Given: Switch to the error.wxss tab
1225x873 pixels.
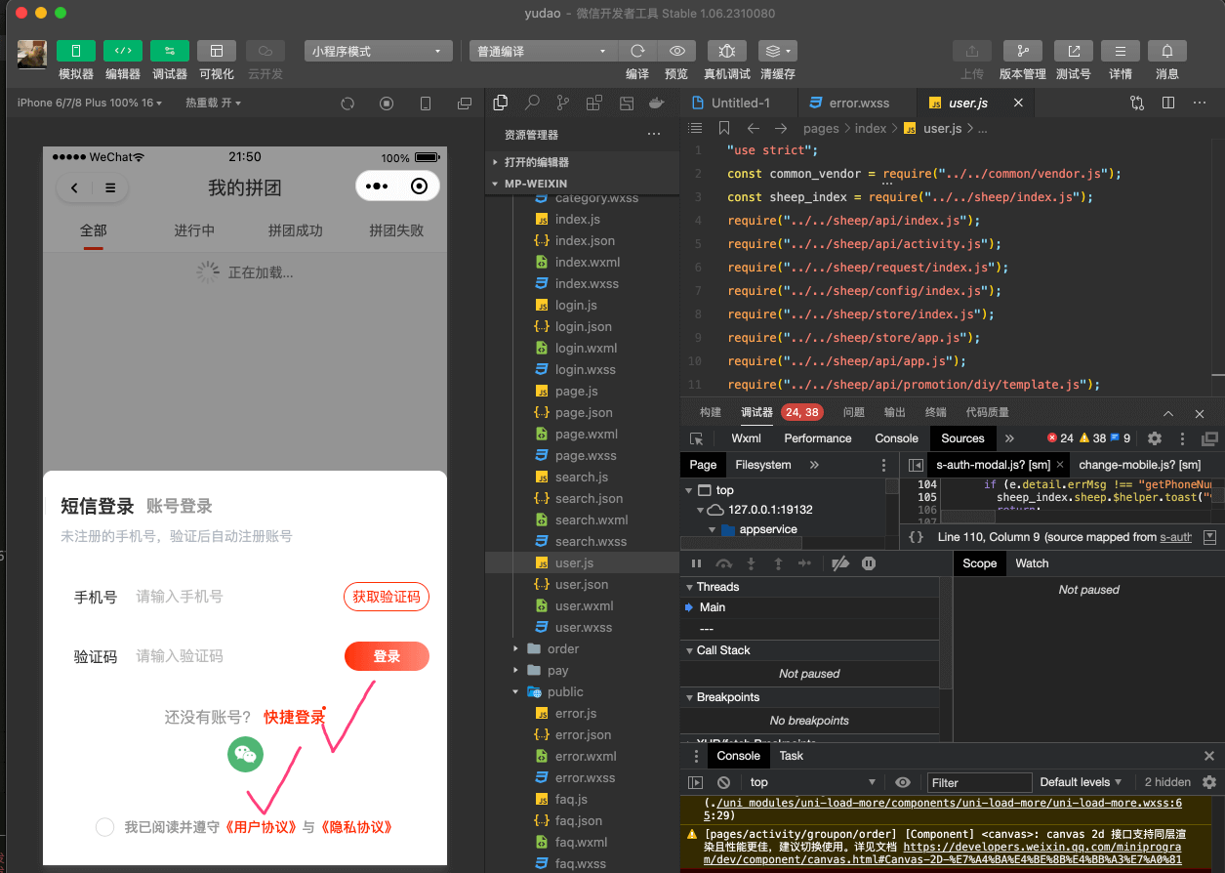Looking at the screenshot, I should tap(857, 101).
